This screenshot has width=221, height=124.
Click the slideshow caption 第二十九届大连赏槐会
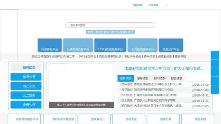(x=81, y=105)
